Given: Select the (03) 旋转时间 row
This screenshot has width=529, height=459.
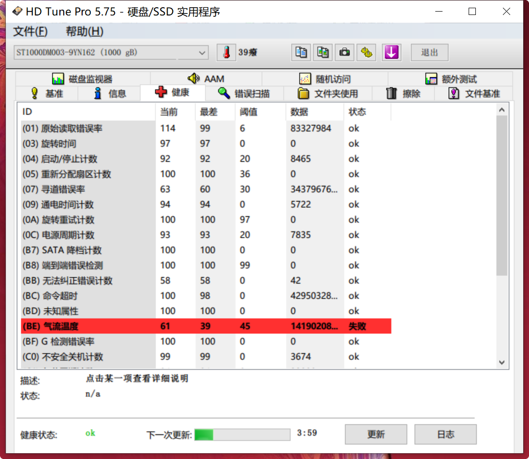Looking at the screenshot, I should [206, 143].
